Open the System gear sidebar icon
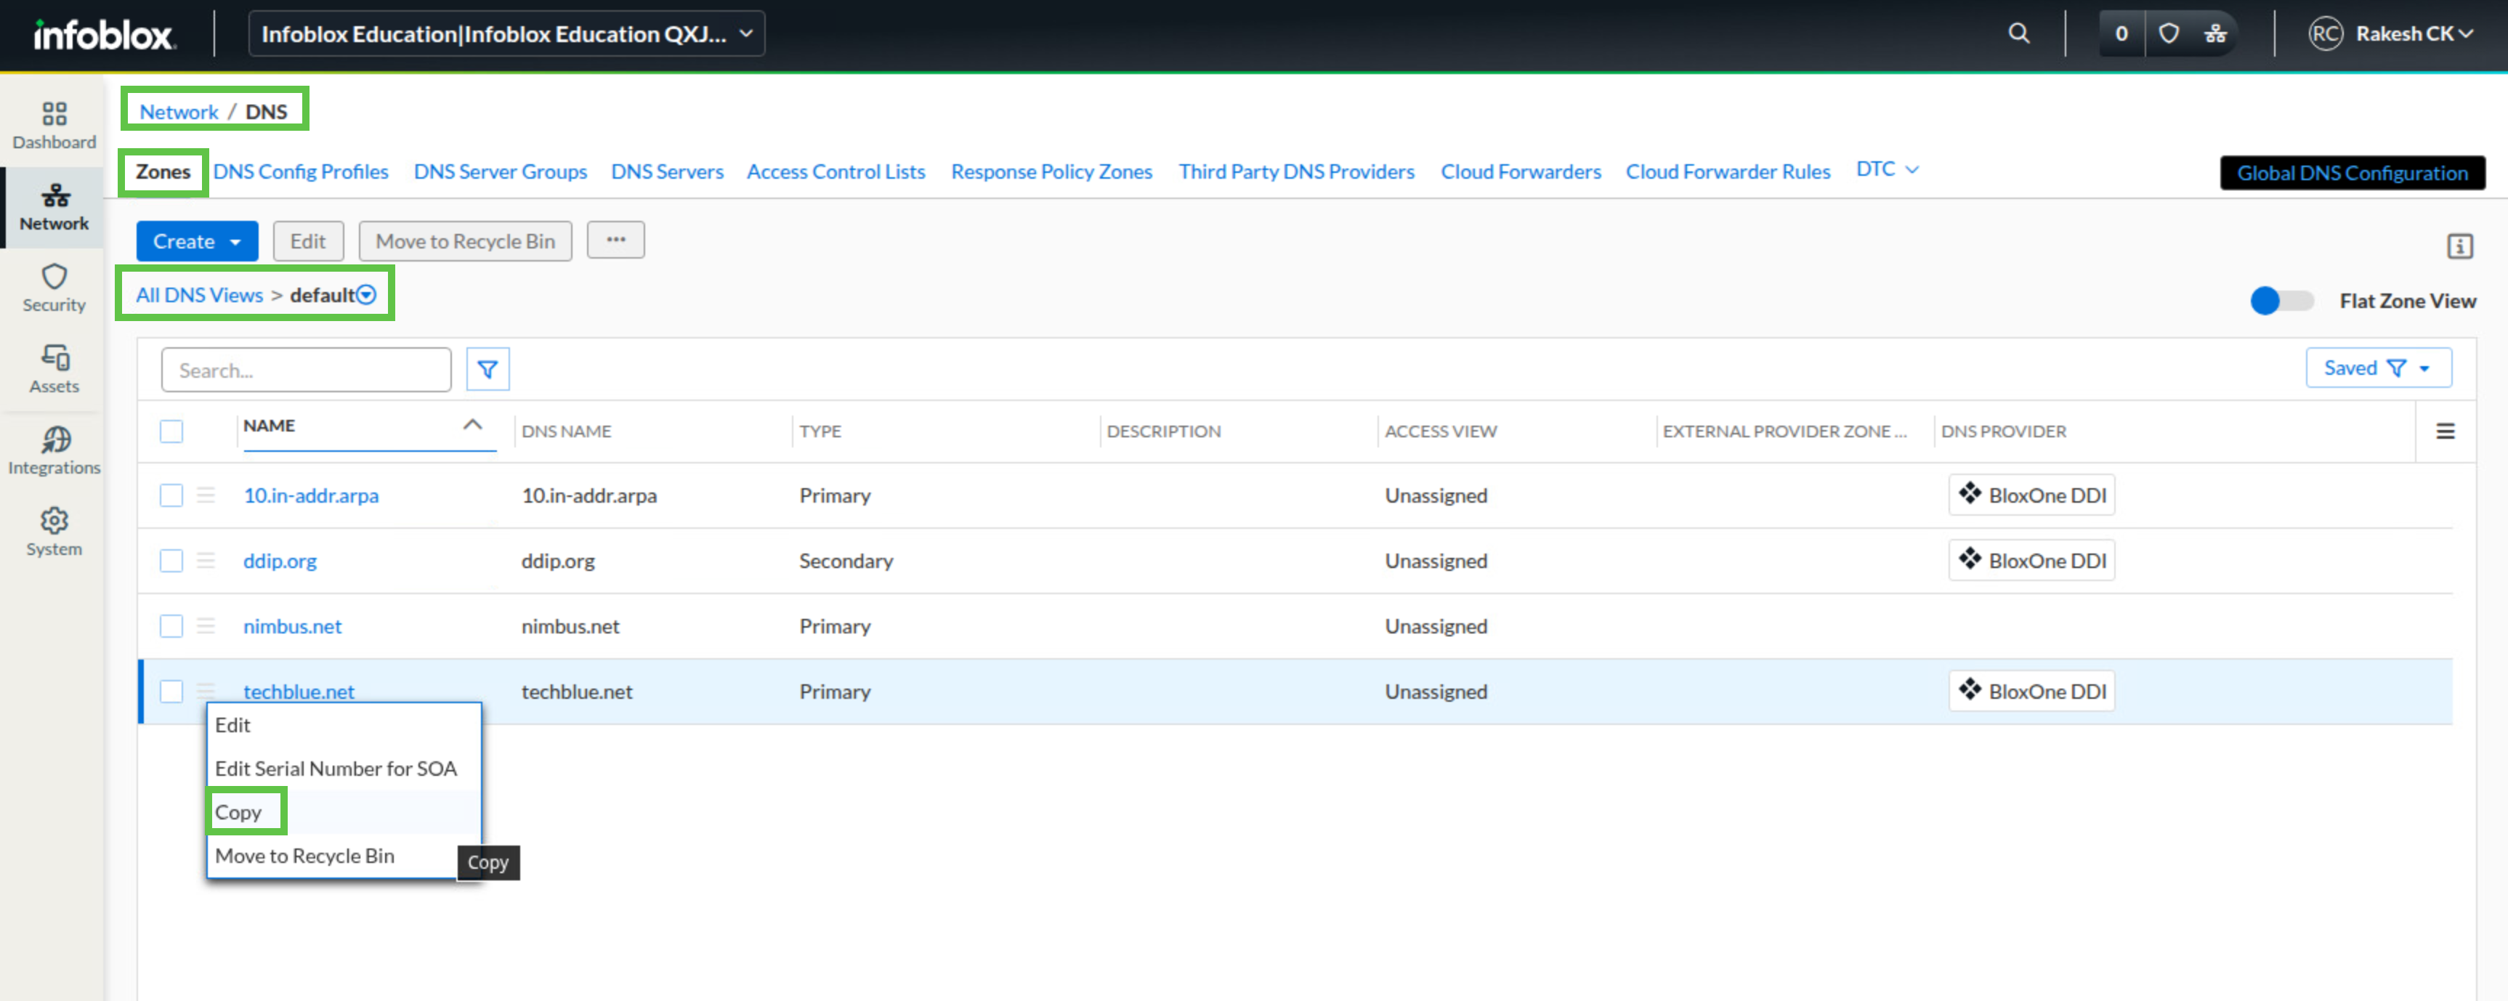2508x1001 pixels. pos(54,532)
